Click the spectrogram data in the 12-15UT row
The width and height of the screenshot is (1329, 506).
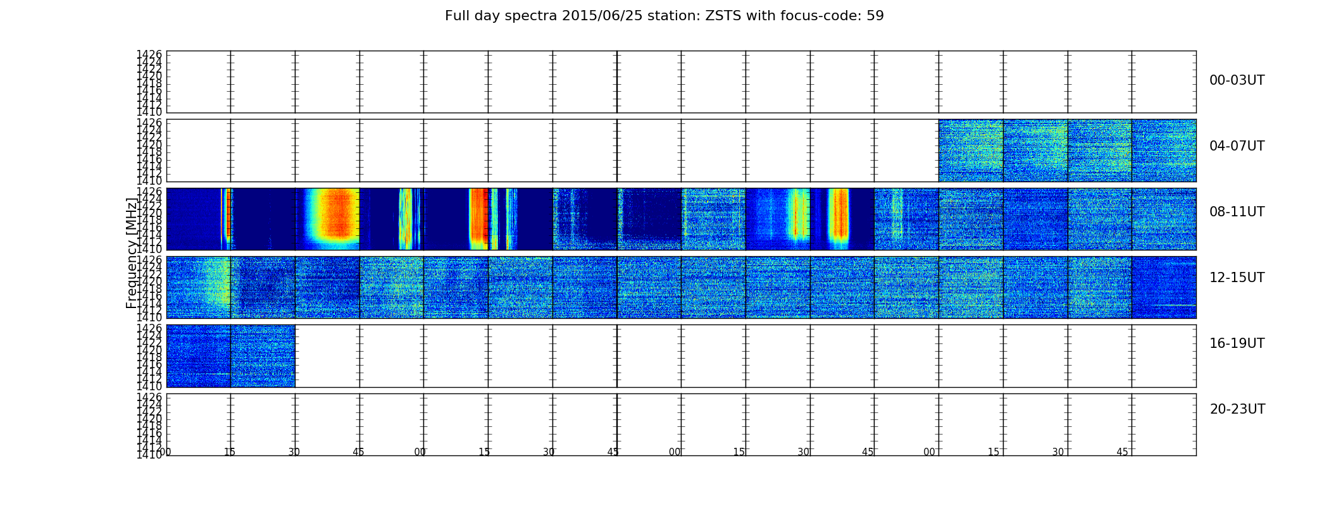point(681,287)
